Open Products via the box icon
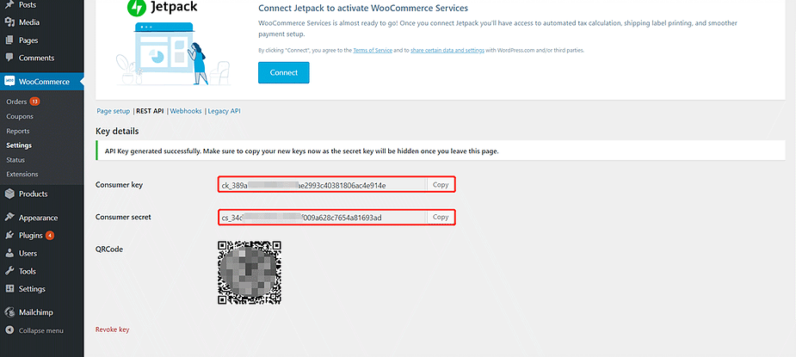Image resolution: width=796 pixels, height=357 pixels. click(9, 194)
